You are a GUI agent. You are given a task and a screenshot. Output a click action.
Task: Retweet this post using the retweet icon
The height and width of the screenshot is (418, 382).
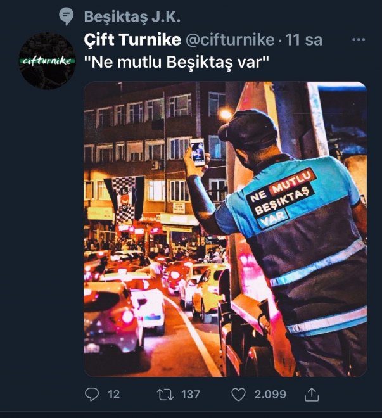[165, 395]
